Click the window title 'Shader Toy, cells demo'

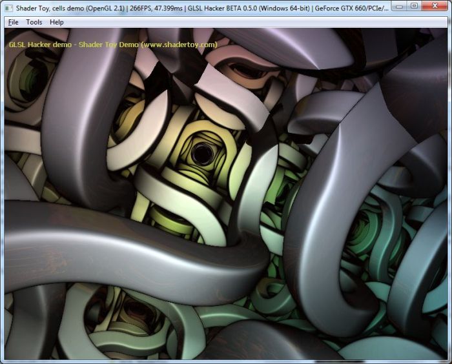pyautogui.click(x=50, y=8)
